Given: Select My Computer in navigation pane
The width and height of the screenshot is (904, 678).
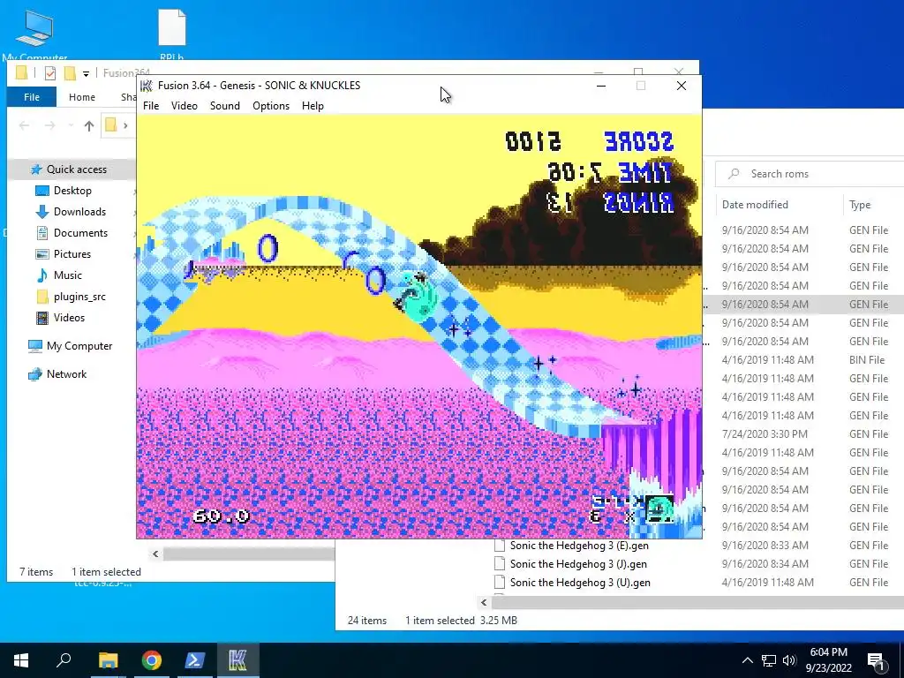Looking at the screenshot, I should pyautogui.click(x=79, y=346).
